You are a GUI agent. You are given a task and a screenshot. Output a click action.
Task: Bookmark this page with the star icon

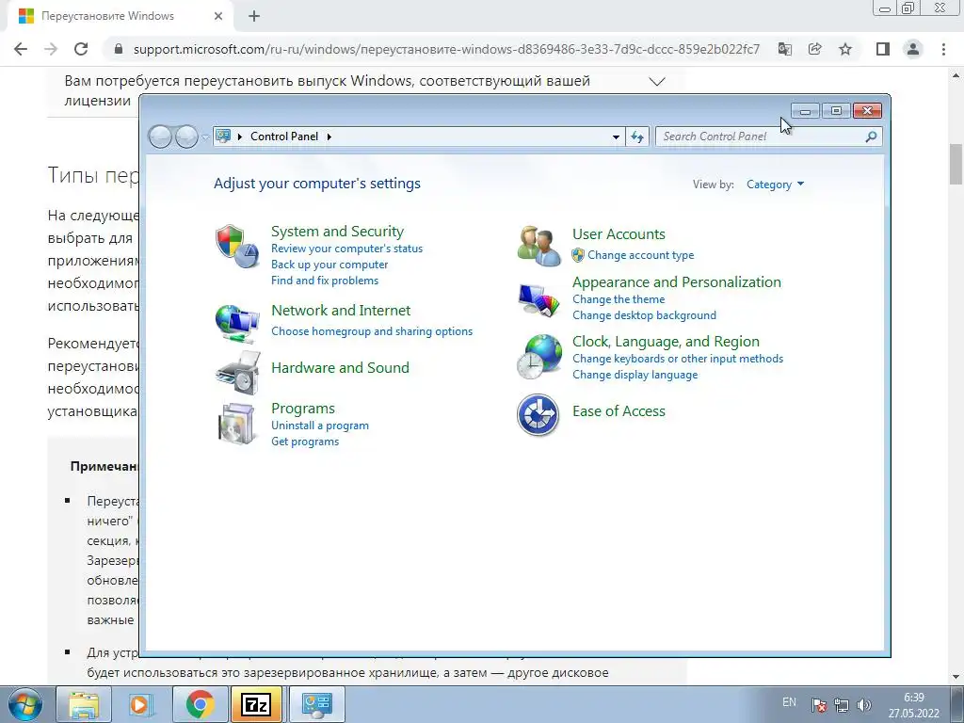845,49
